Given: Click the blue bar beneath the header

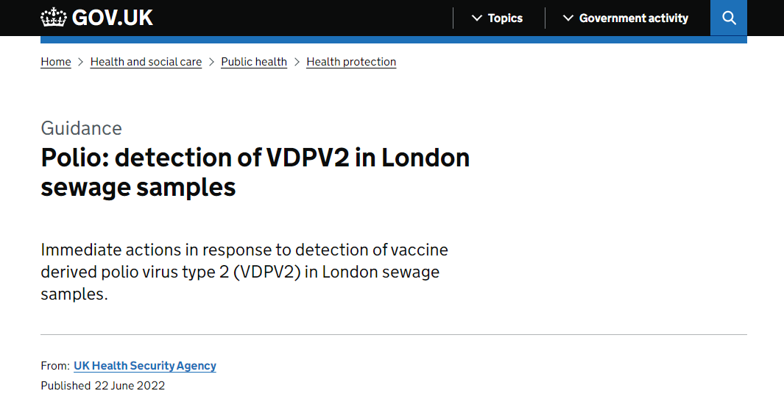Looking at the screenshot, I should click(x=394, y=40).
